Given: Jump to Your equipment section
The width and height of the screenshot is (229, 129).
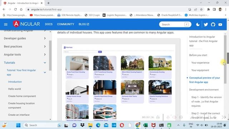Looking at the screenshot, I should (x=200, y=70).
